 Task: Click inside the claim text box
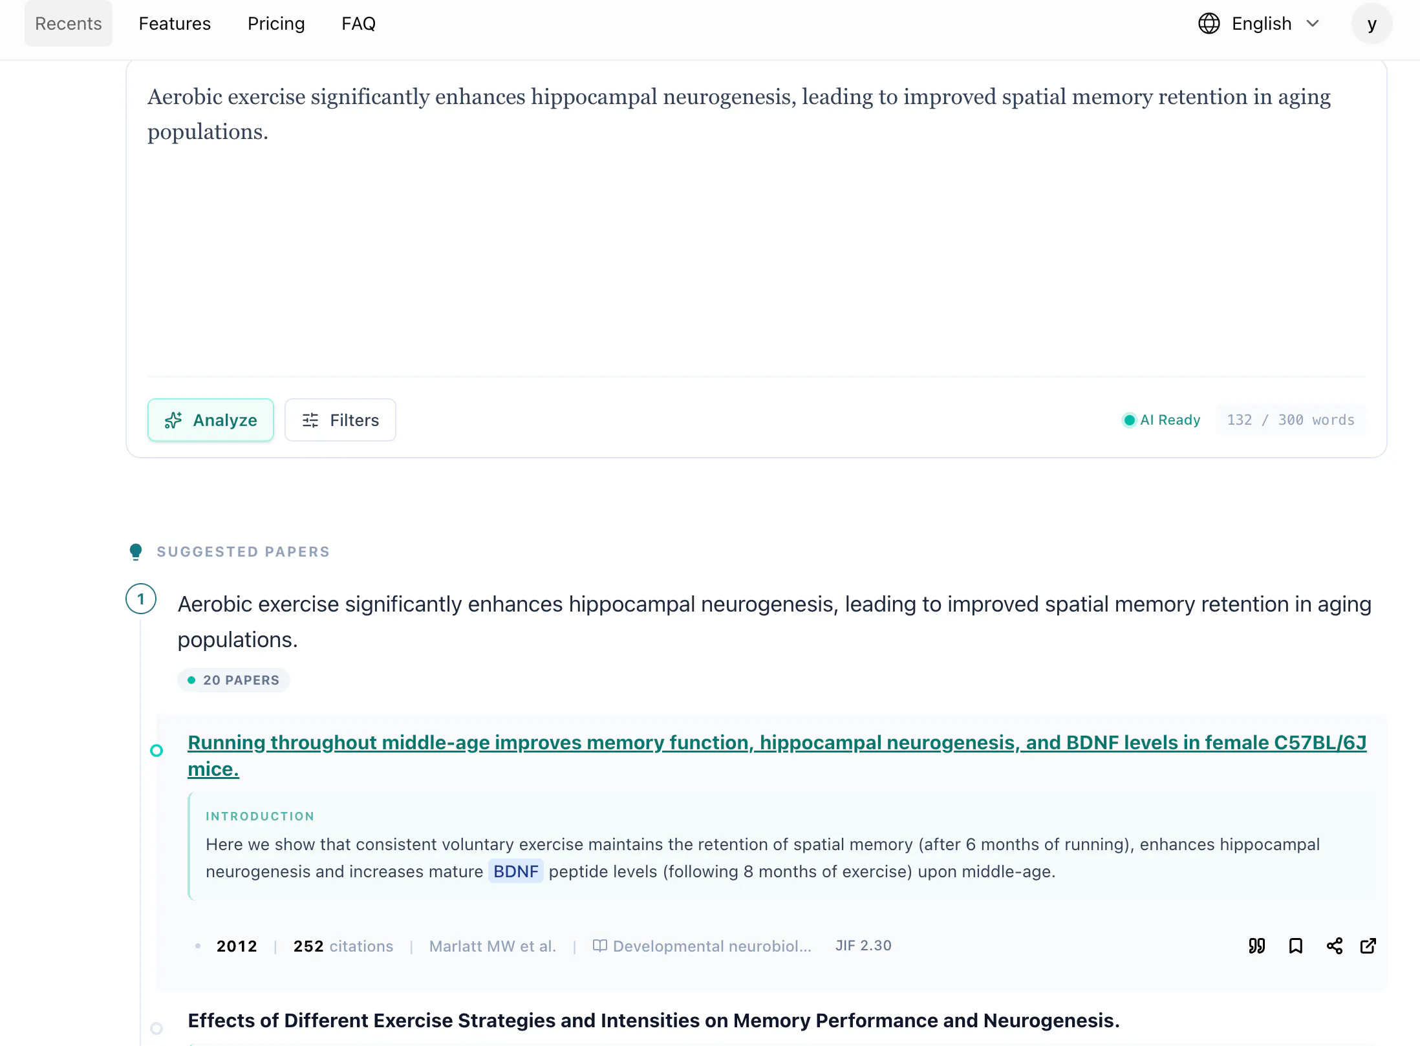click(x=756, y=220)
